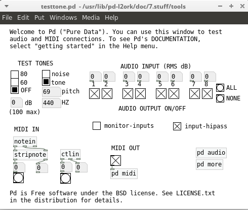Click the audio input 5 RMS number box
248x210 pixels.
click(162, 77)
